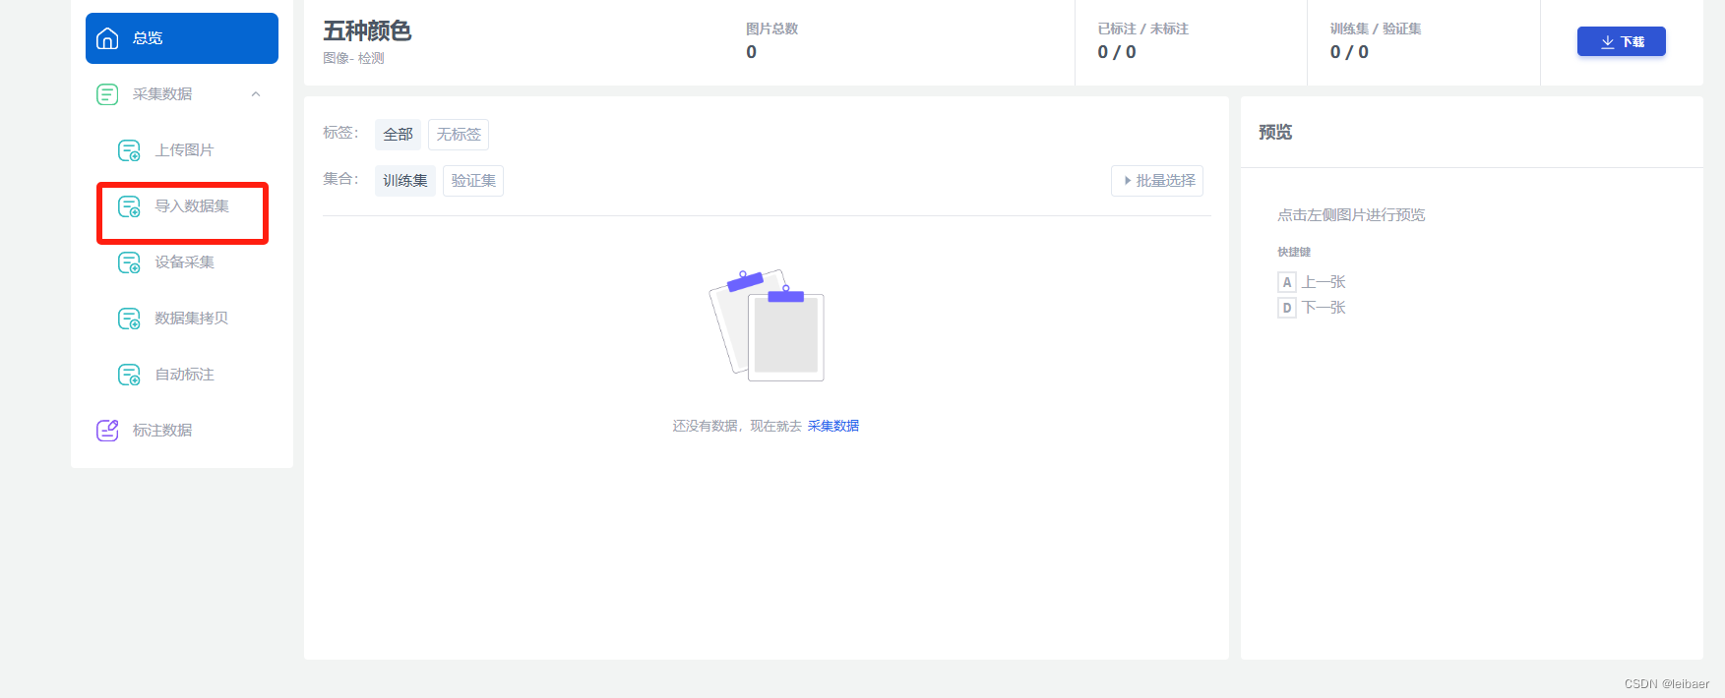Viewport: 1725px width, 698px height.
Task: Click the icon beside 数据集拷贝
Action: tap(129, 319)
